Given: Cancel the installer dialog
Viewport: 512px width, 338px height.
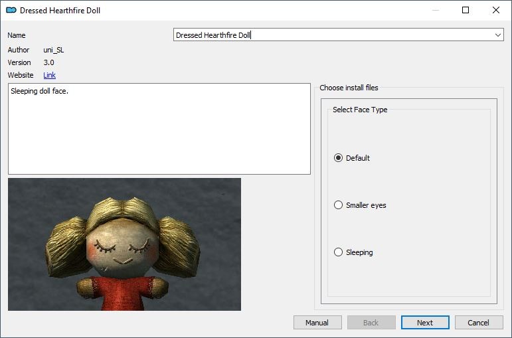Looking at the screenshot, I should 478,323.
